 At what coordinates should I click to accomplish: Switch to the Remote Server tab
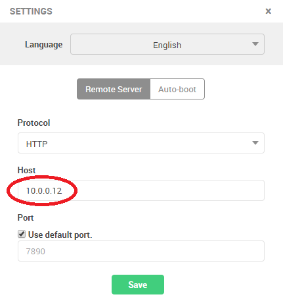(114, 89)
